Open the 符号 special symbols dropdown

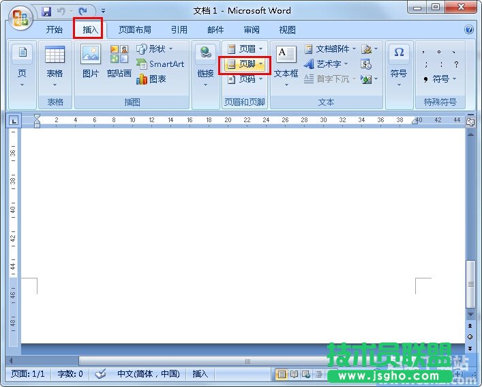440,79
